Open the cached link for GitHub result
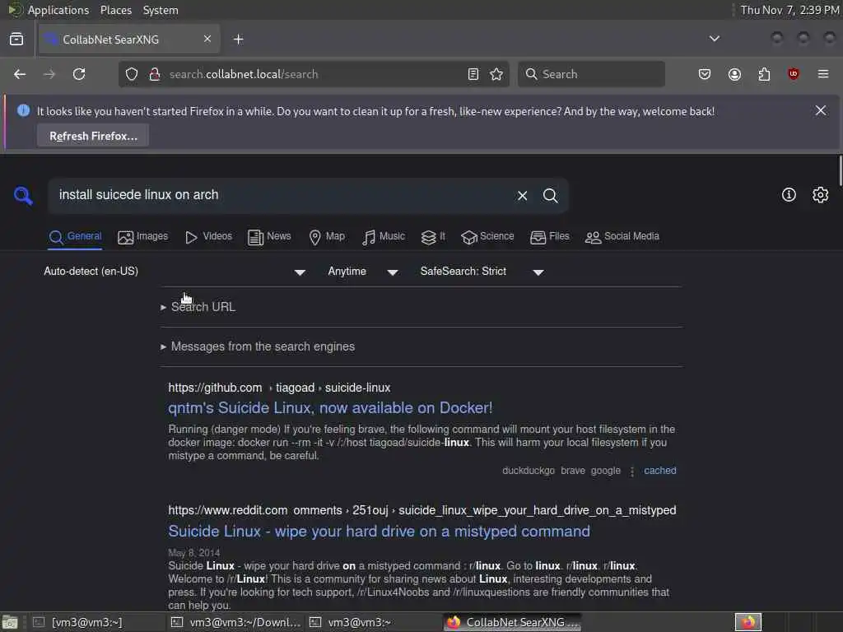The height and width of the screenshot is (632, 843). click(659, 470)
